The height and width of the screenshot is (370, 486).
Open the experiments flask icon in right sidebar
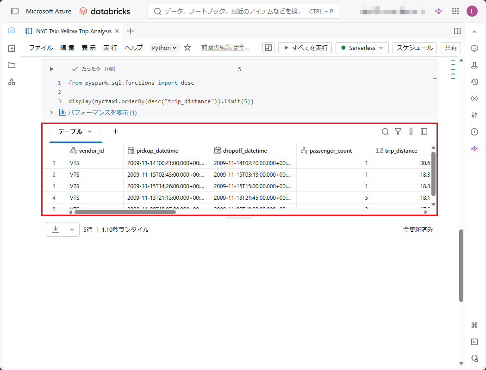coord(474,65)
